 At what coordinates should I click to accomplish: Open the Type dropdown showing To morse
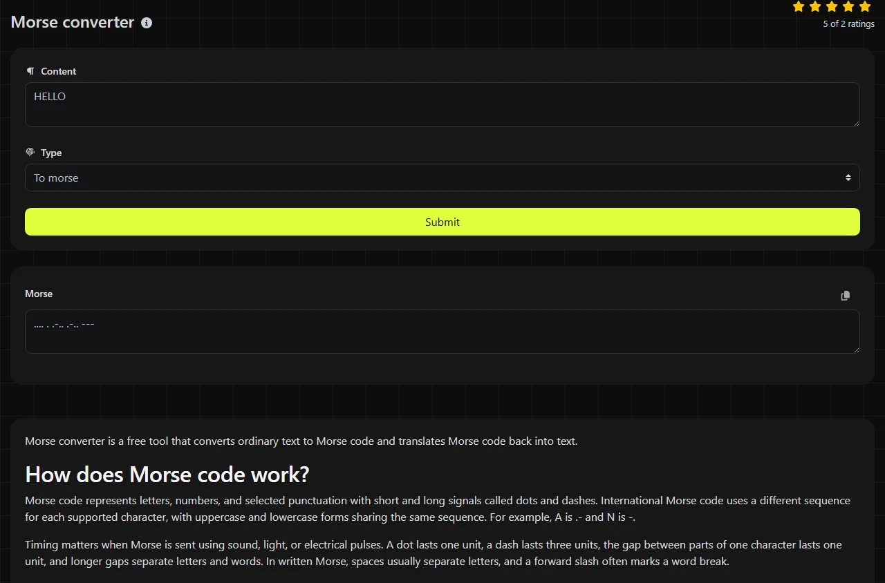(442, 178)
